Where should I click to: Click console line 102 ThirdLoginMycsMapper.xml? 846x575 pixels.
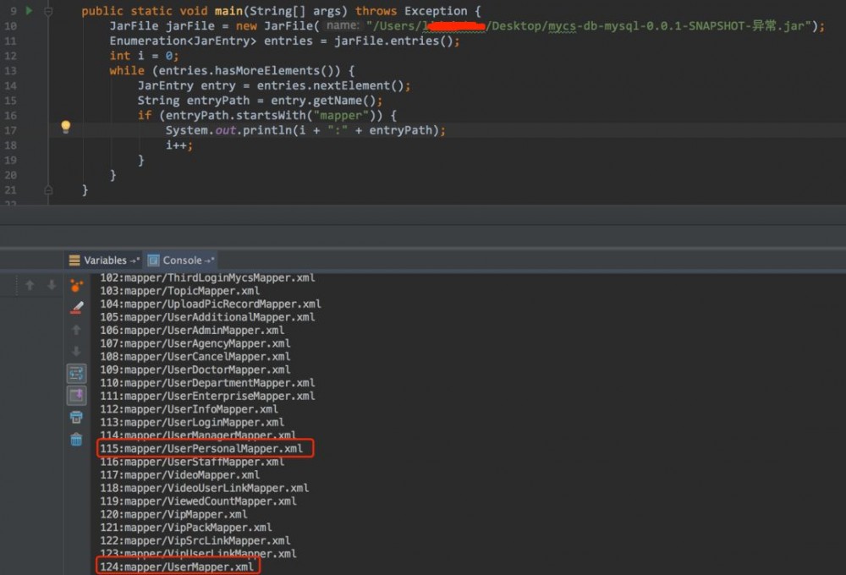pos(207,278)
